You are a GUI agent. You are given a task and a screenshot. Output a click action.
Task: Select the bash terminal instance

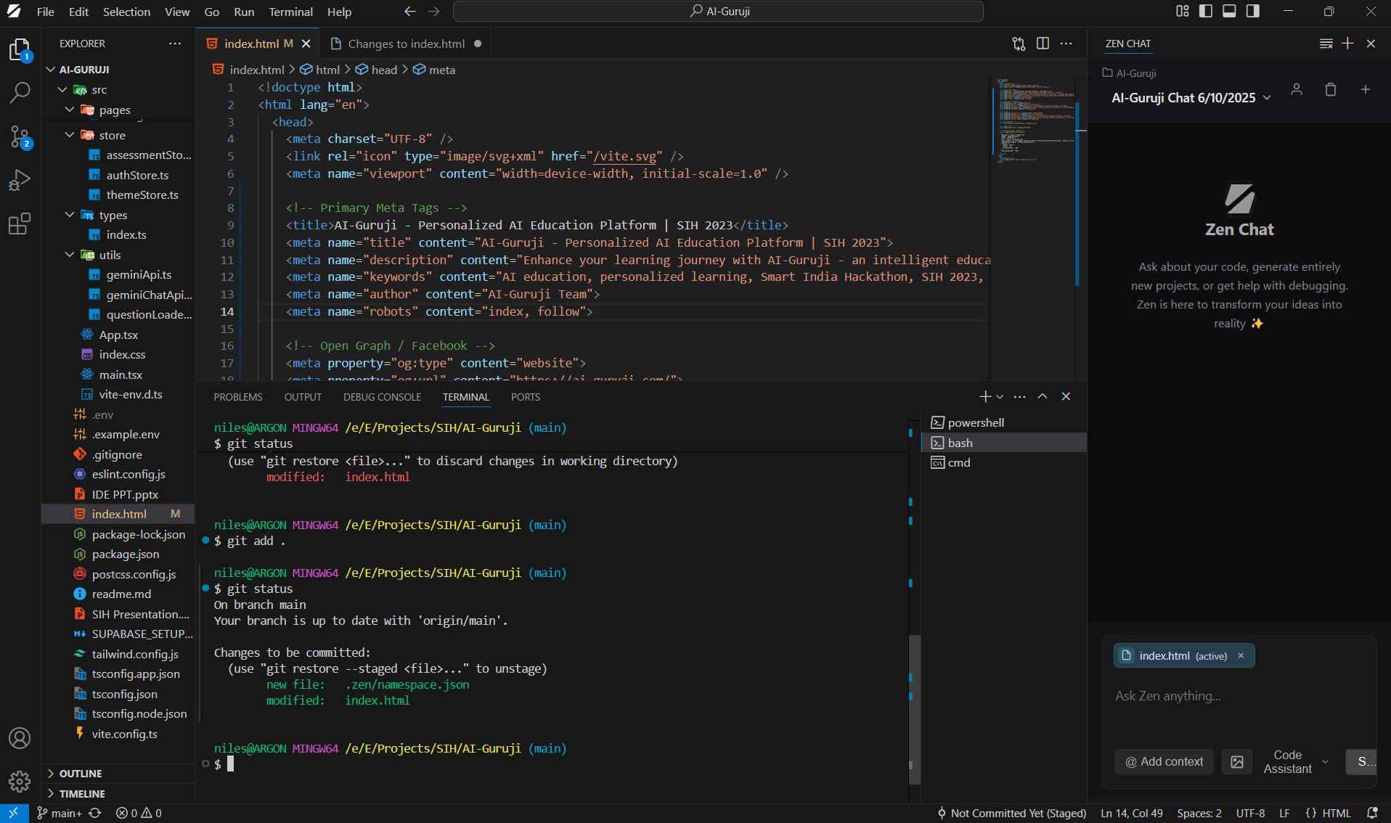pos(1004,443)
